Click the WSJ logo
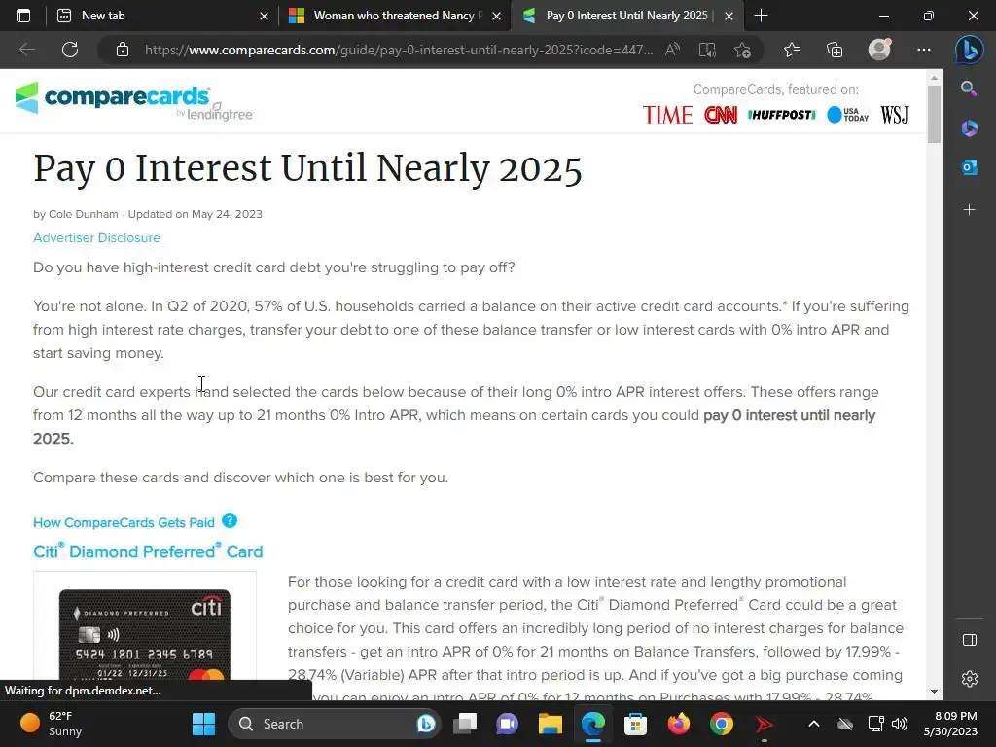The height and width of the screenshot is (747, 996). click(895, 115)
